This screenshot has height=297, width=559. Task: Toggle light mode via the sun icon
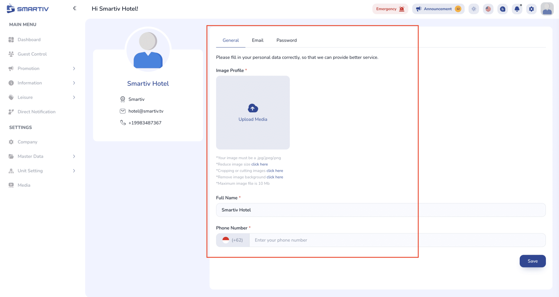point(474,9)
